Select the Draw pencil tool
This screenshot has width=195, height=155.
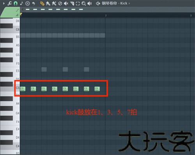(x=42, y=4)
